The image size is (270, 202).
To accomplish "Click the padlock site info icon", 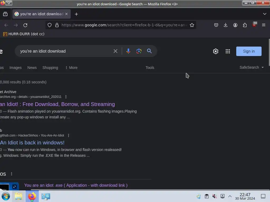I will click(57, 25).
